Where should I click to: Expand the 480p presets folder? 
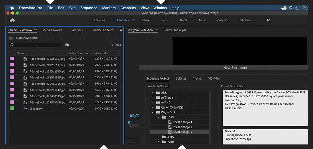(158, 137)
